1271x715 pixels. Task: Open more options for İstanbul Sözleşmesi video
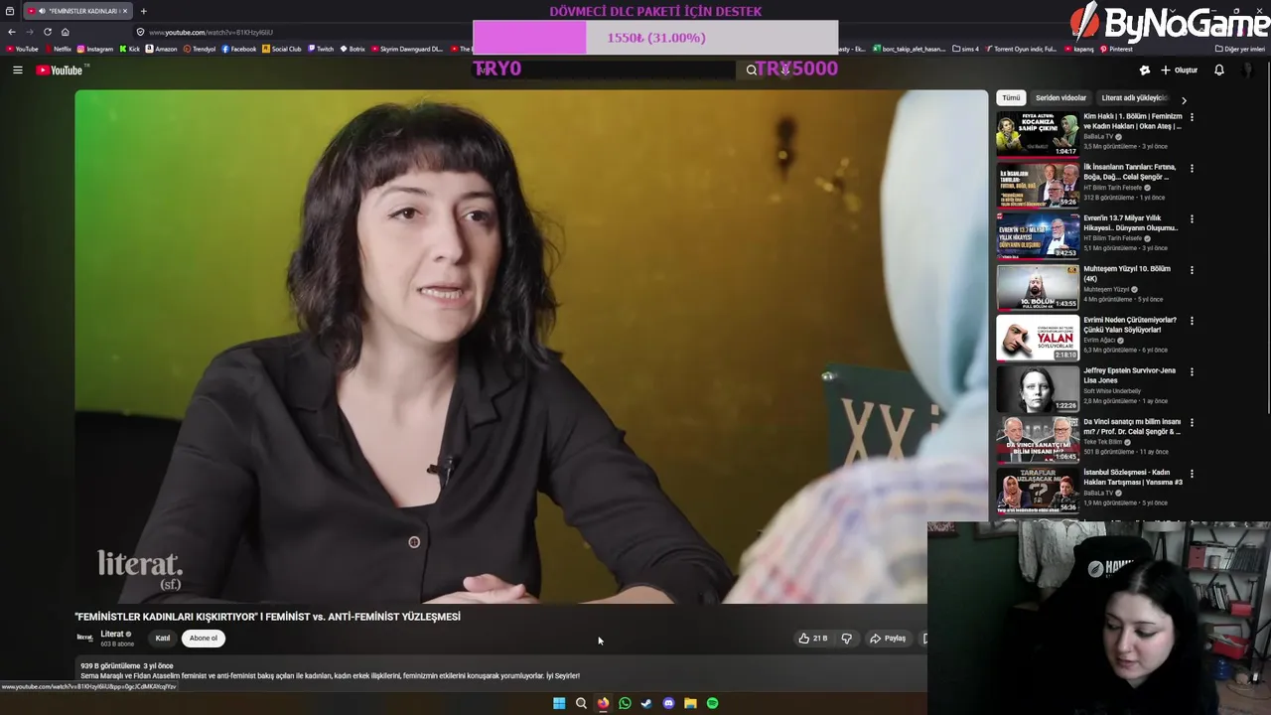pyautogui.click(x=1192, y=474)
